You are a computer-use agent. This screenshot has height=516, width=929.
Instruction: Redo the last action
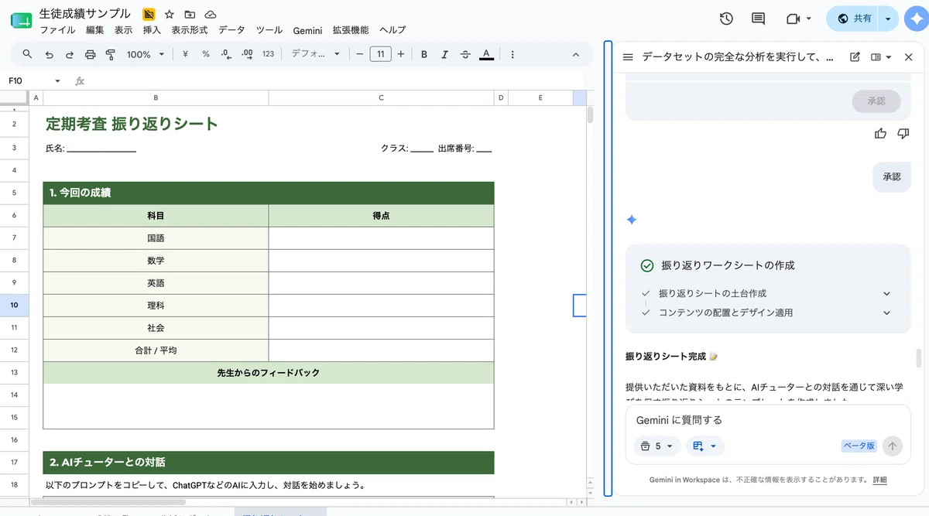pyautogui.click(x=70, y=54)
